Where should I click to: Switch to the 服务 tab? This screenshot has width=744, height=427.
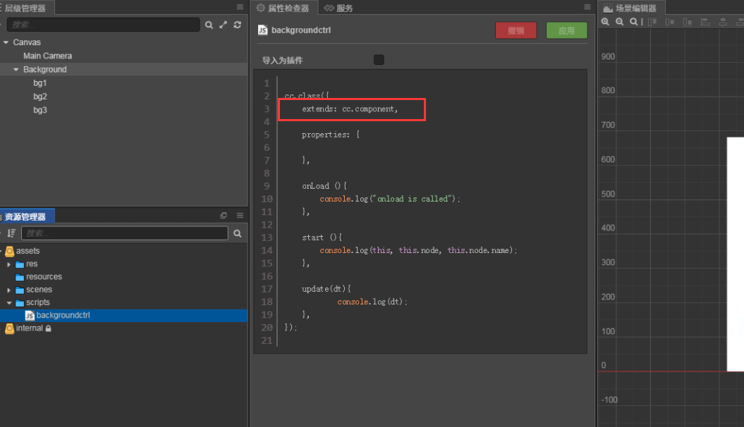click(339, 8)
